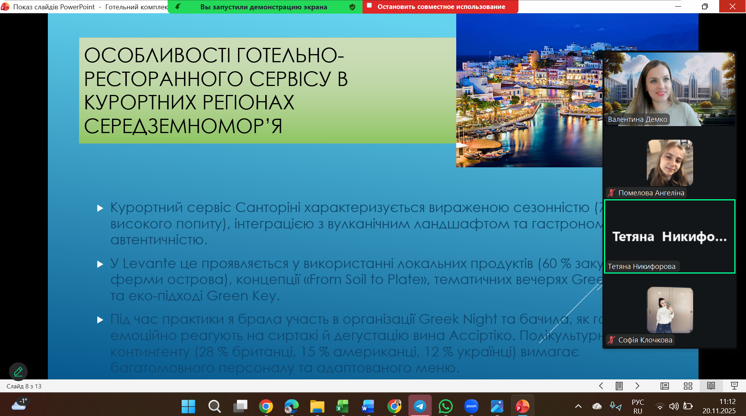Launch Microsoft Edge from the taskbar
The image size is (746, 416).
click(x=291, y=406)
